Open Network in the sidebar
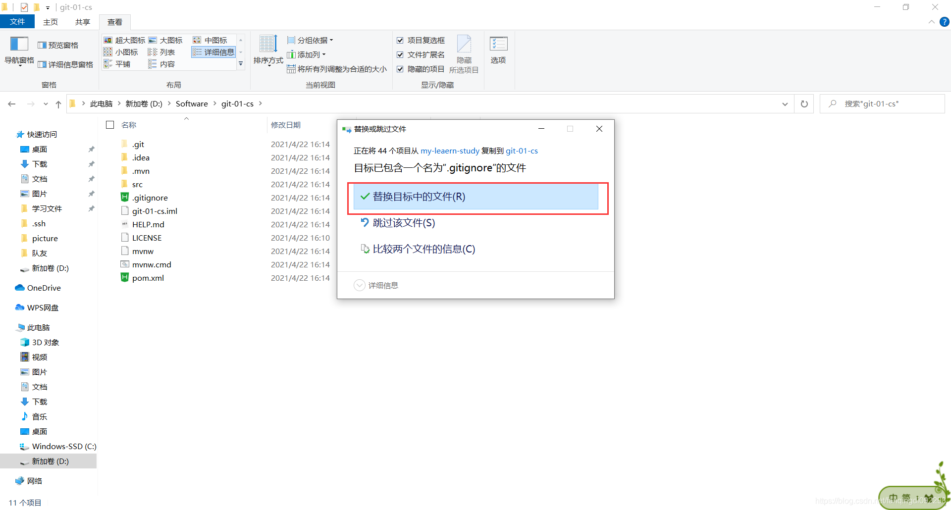 click(29, 481)
